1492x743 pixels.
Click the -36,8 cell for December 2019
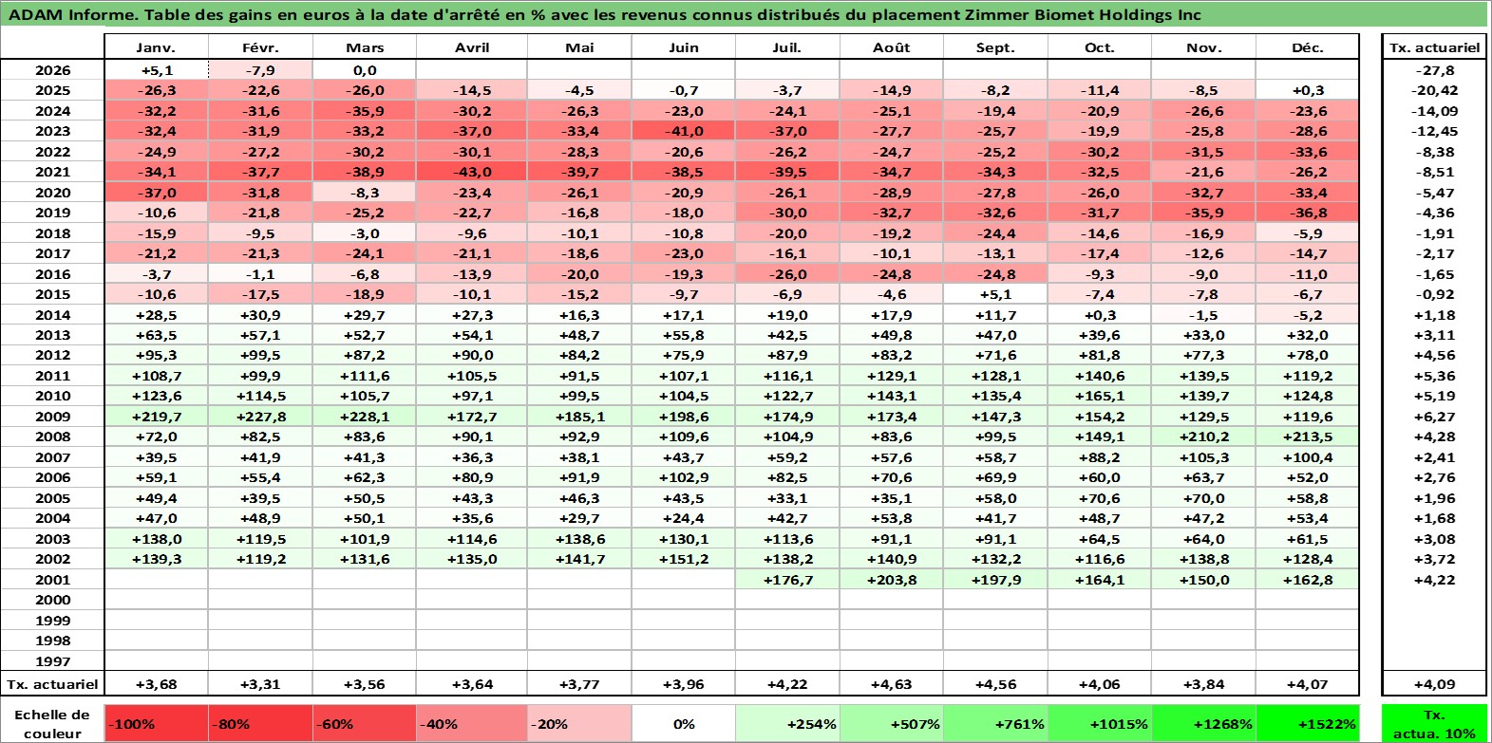[x=1308, y=213]
